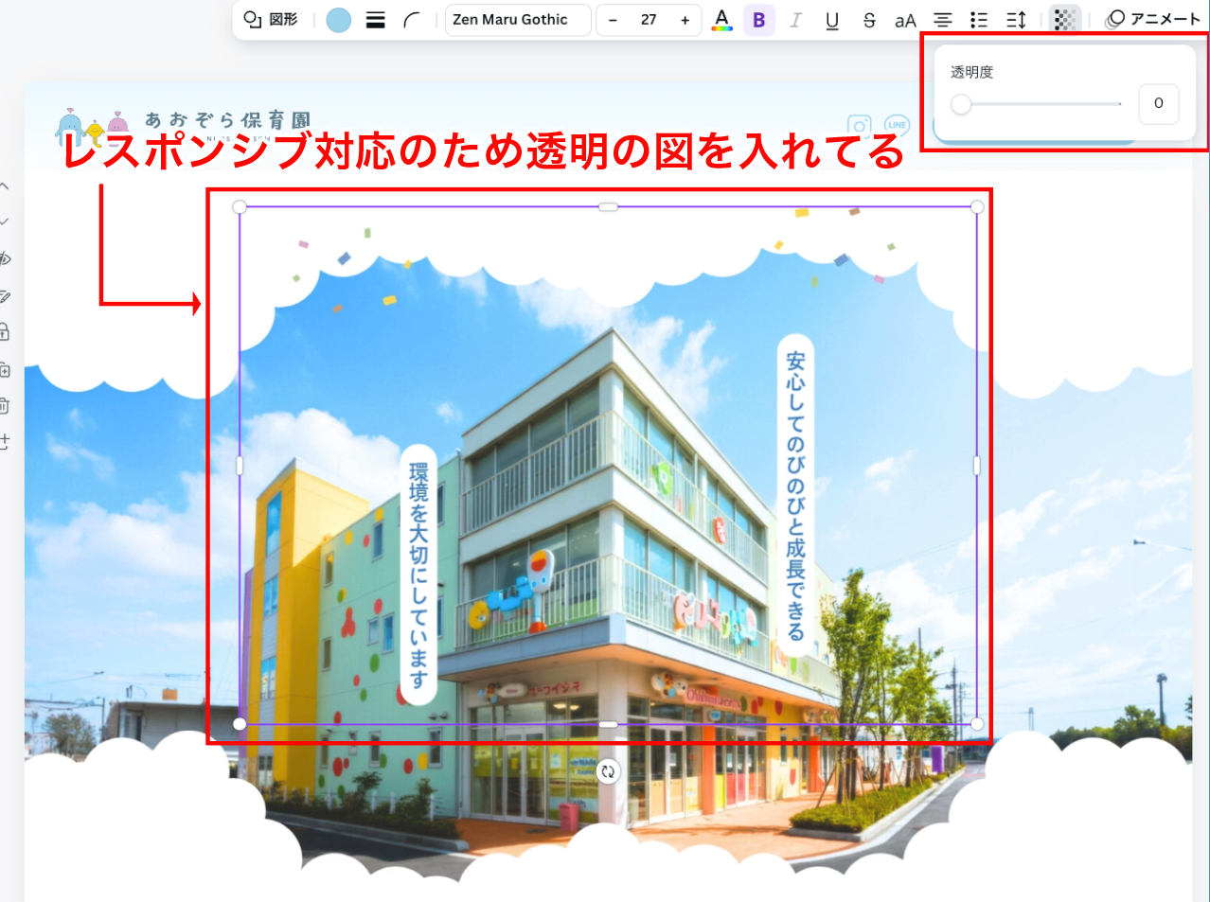Select the font size field showing 27
The height and width of the screenshot is (902, 1210).
point(649,20)
